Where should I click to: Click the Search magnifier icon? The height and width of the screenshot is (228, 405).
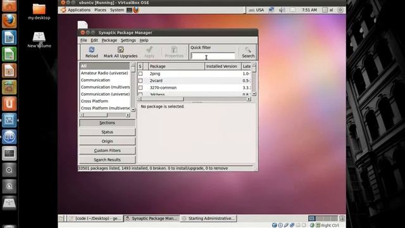point(248,52)
